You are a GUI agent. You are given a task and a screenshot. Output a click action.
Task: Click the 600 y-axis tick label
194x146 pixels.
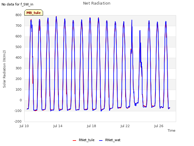coord(18,36)
